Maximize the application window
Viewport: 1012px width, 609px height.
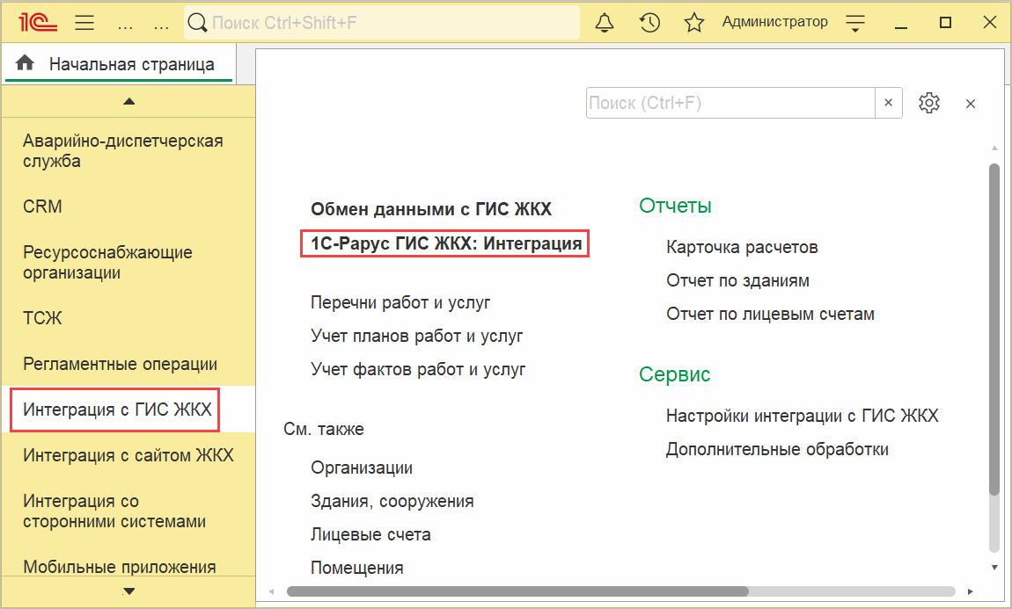pyautogui.click(x=945, y=23)
